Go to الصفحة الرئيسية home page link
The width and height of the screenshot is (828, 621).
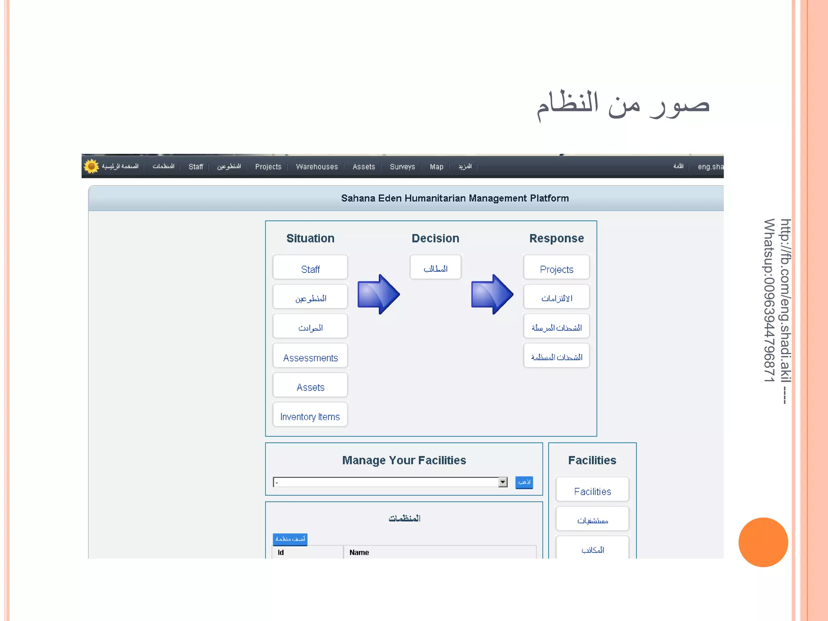tap(120, 166)
